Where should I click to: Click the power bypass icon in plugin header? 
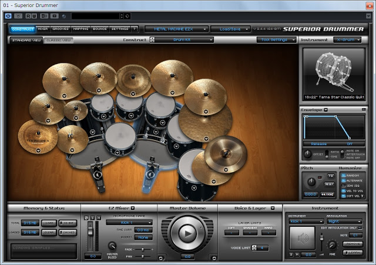pos(9,15)
